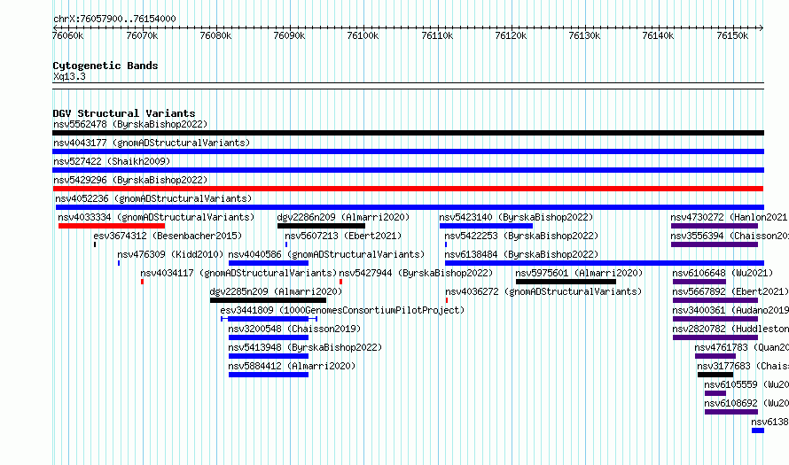Click the black dgv2286n209 variant bar
This screenshot has width=789, height=465.
[321, 226]
